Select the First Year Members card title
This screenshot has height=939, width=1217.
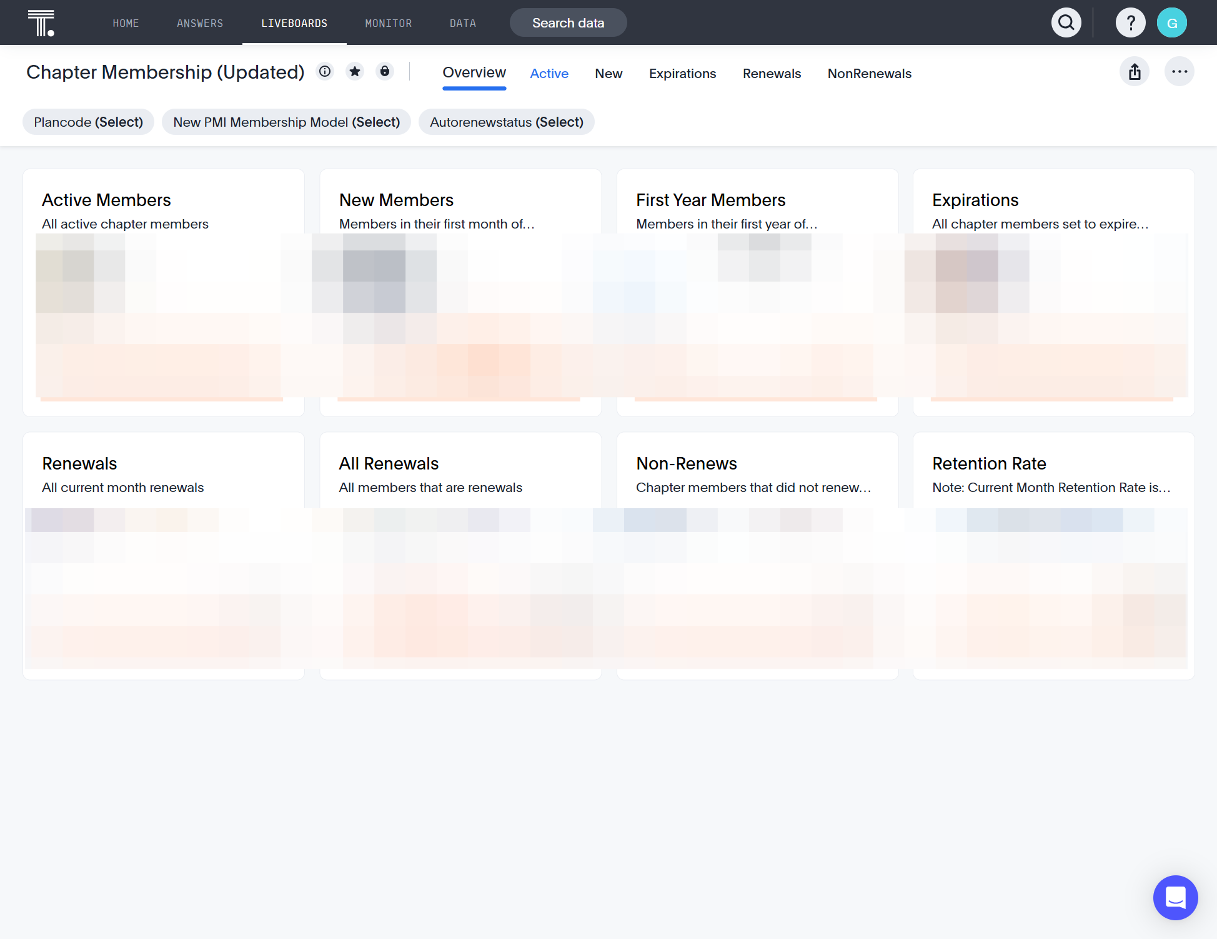pos(710,200)
